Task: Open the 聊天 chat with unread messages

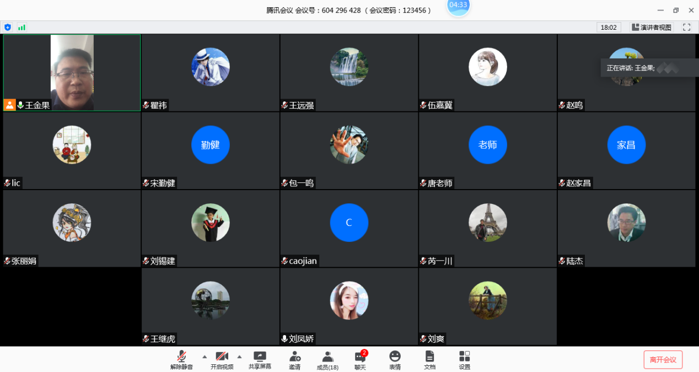Action: pyautogui.click(x=360, y=359)
